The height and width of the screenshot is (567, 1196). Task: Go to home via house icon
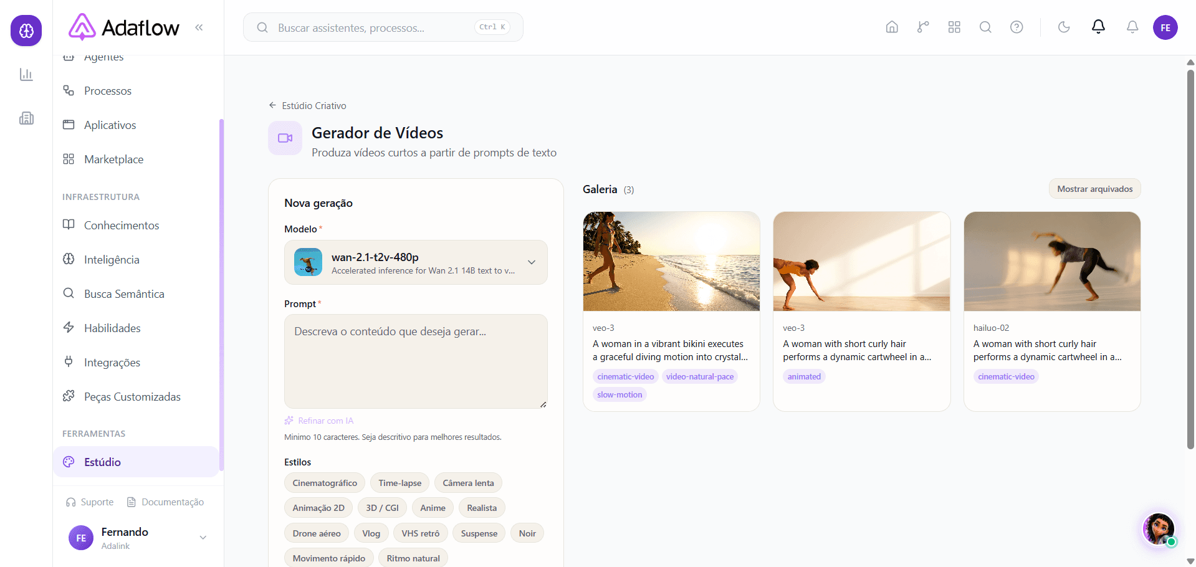point(892,27)
